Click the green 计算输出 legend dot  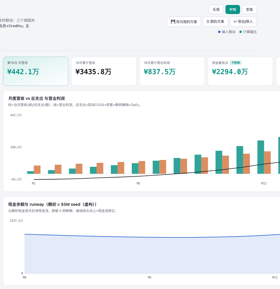(240, 32)
